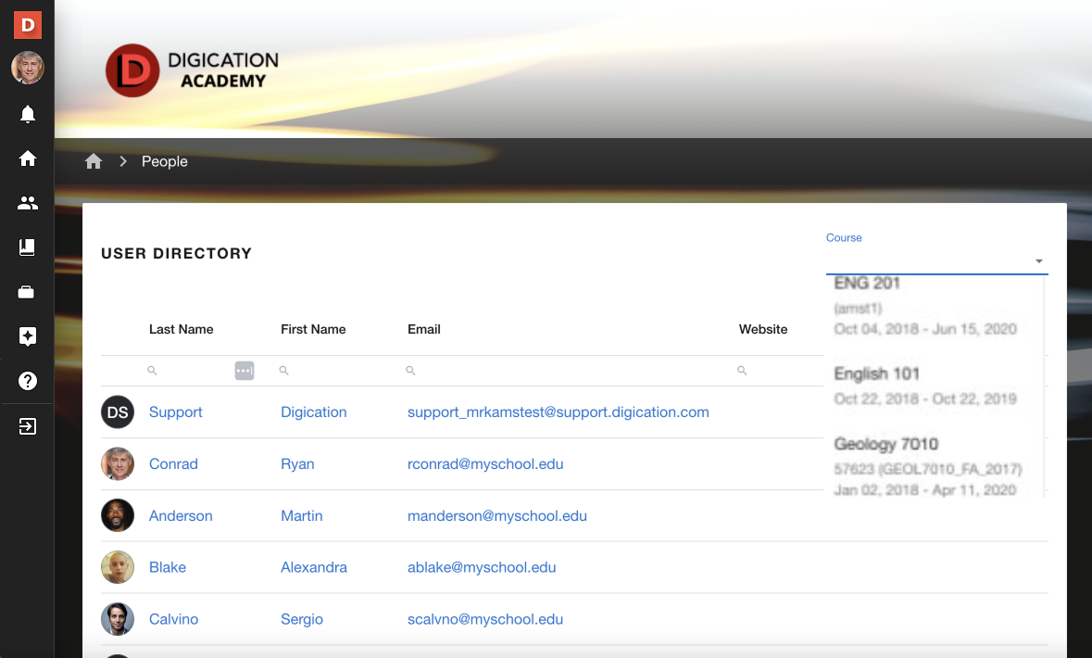Open the Ryan first name link

click(x=297, y=463)
